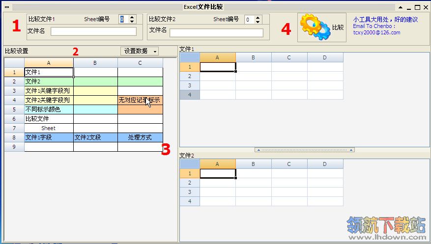Click the gears Compare button
The width and height of the screenshot is (431, 244).
point(321,27)
